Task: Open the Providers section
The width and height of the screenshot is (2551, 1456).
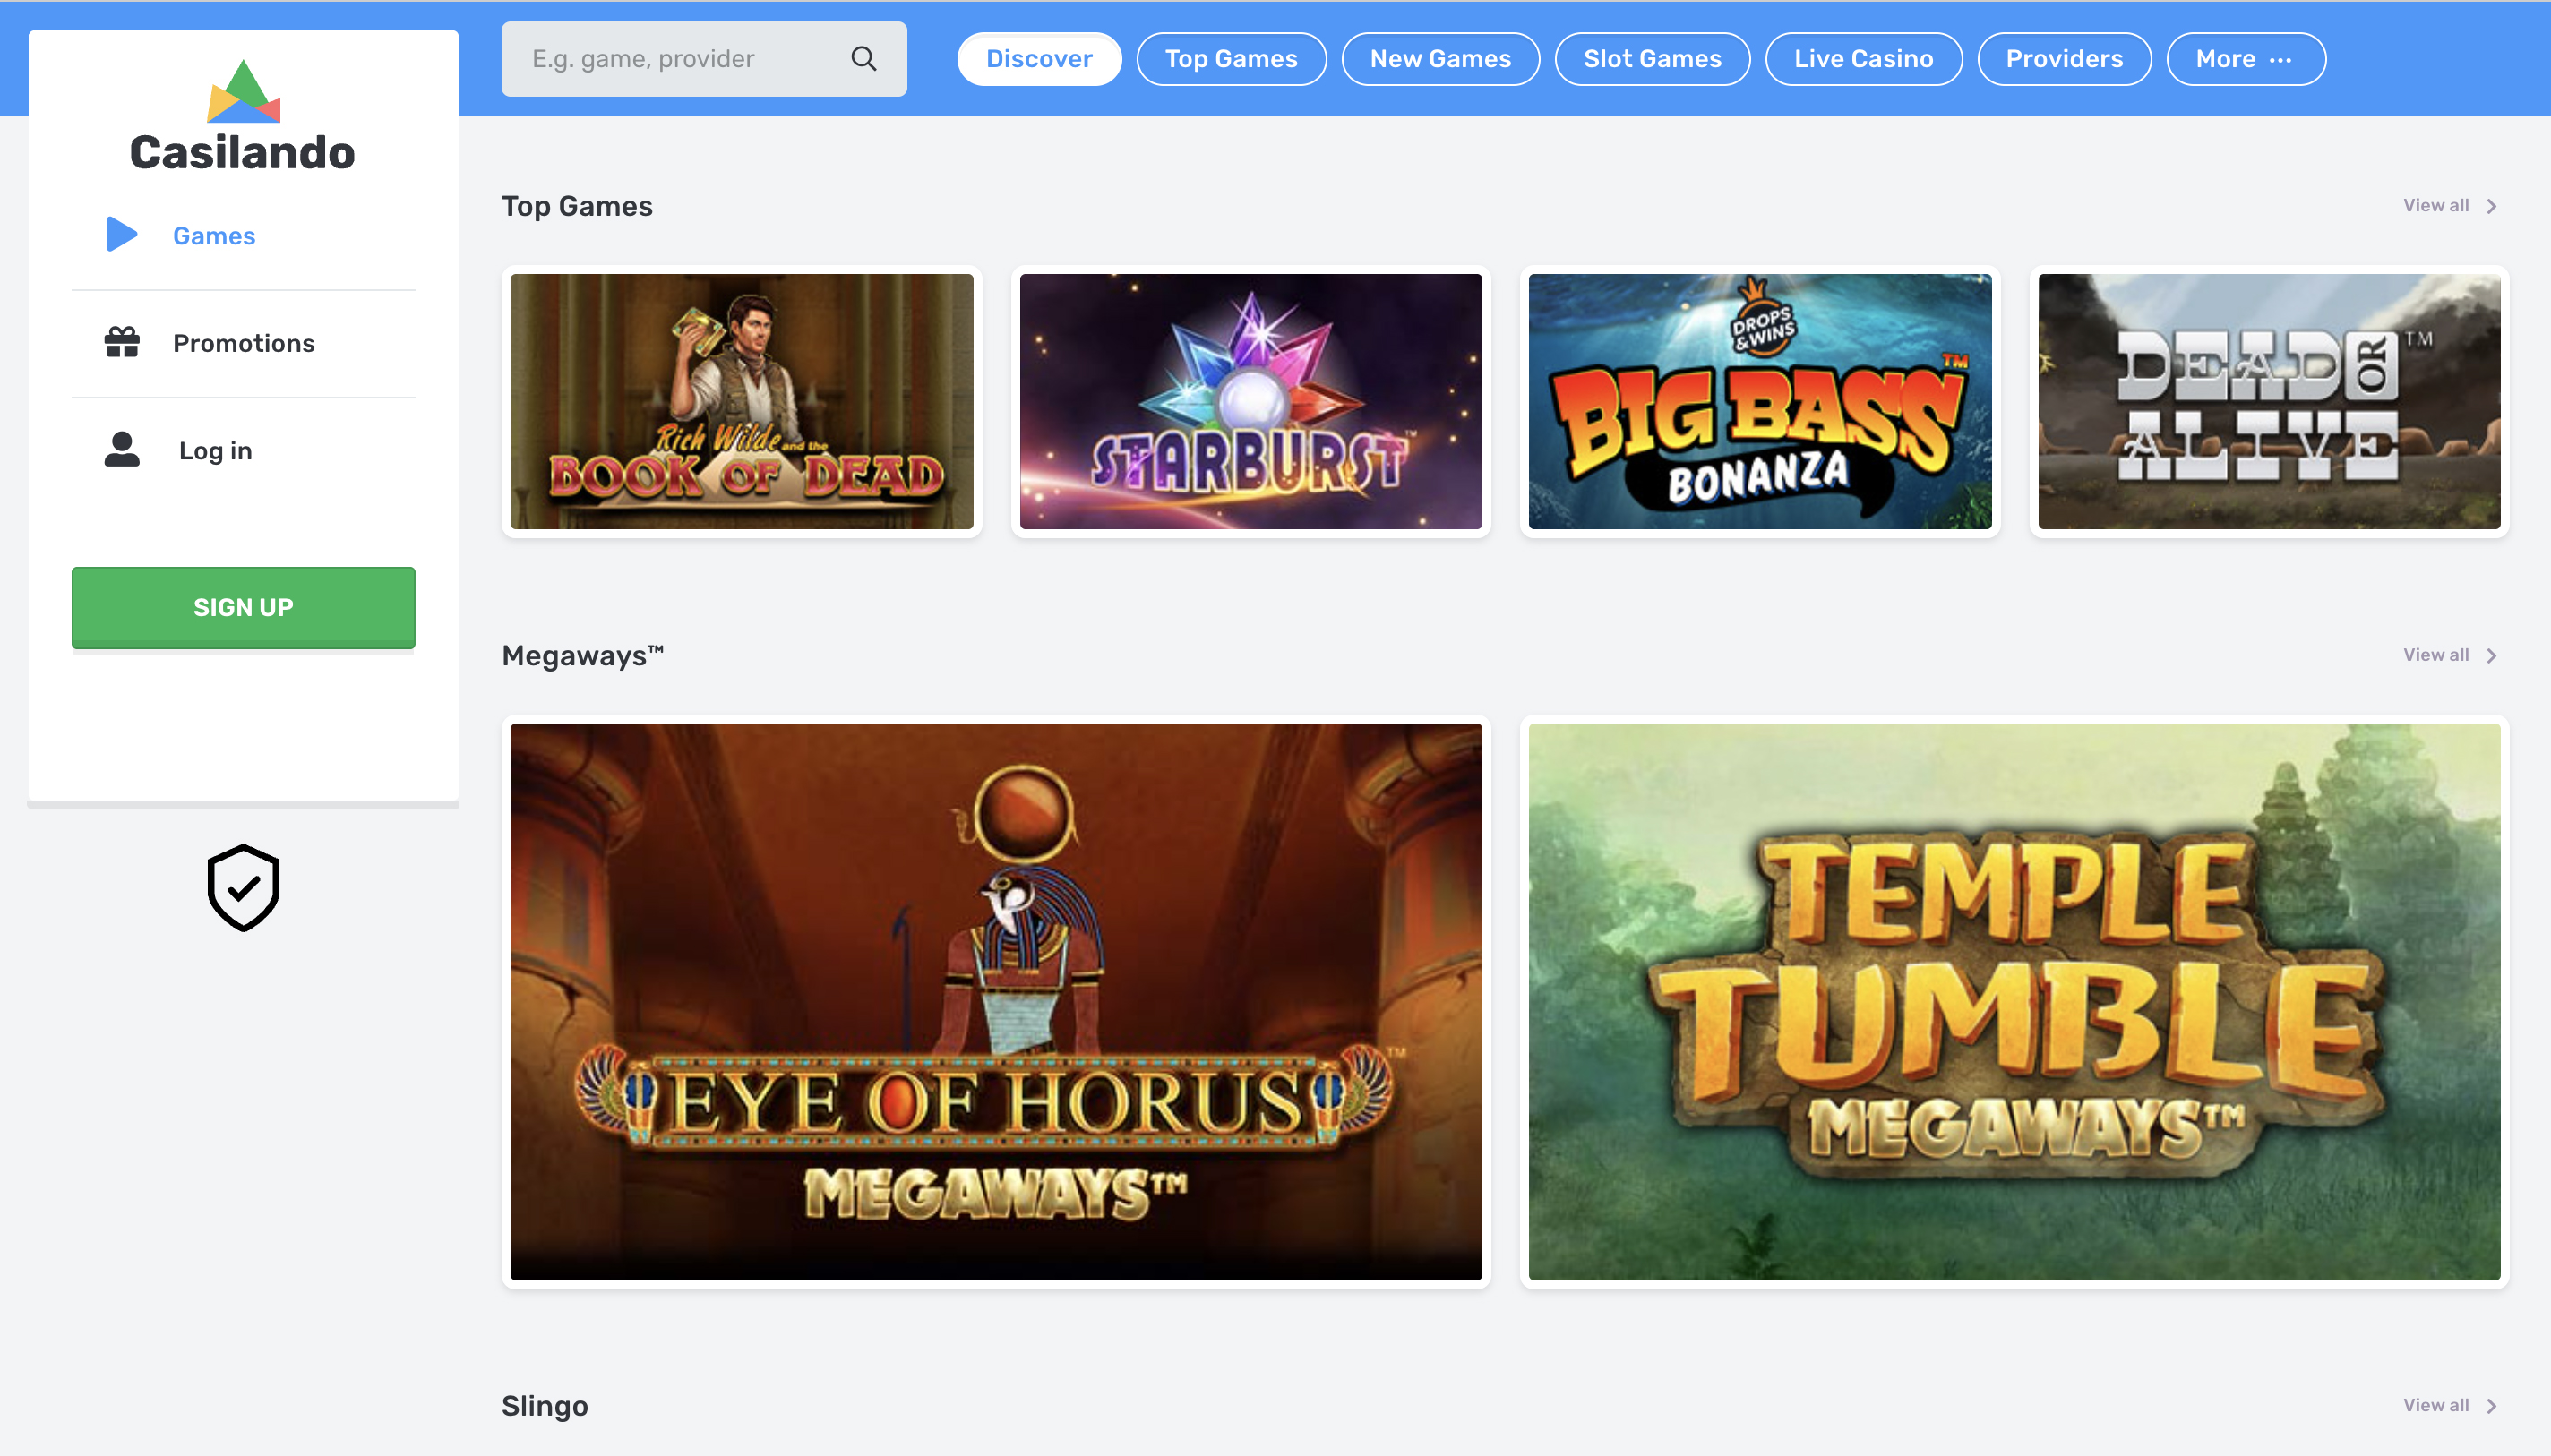Action: point(2064,58)
